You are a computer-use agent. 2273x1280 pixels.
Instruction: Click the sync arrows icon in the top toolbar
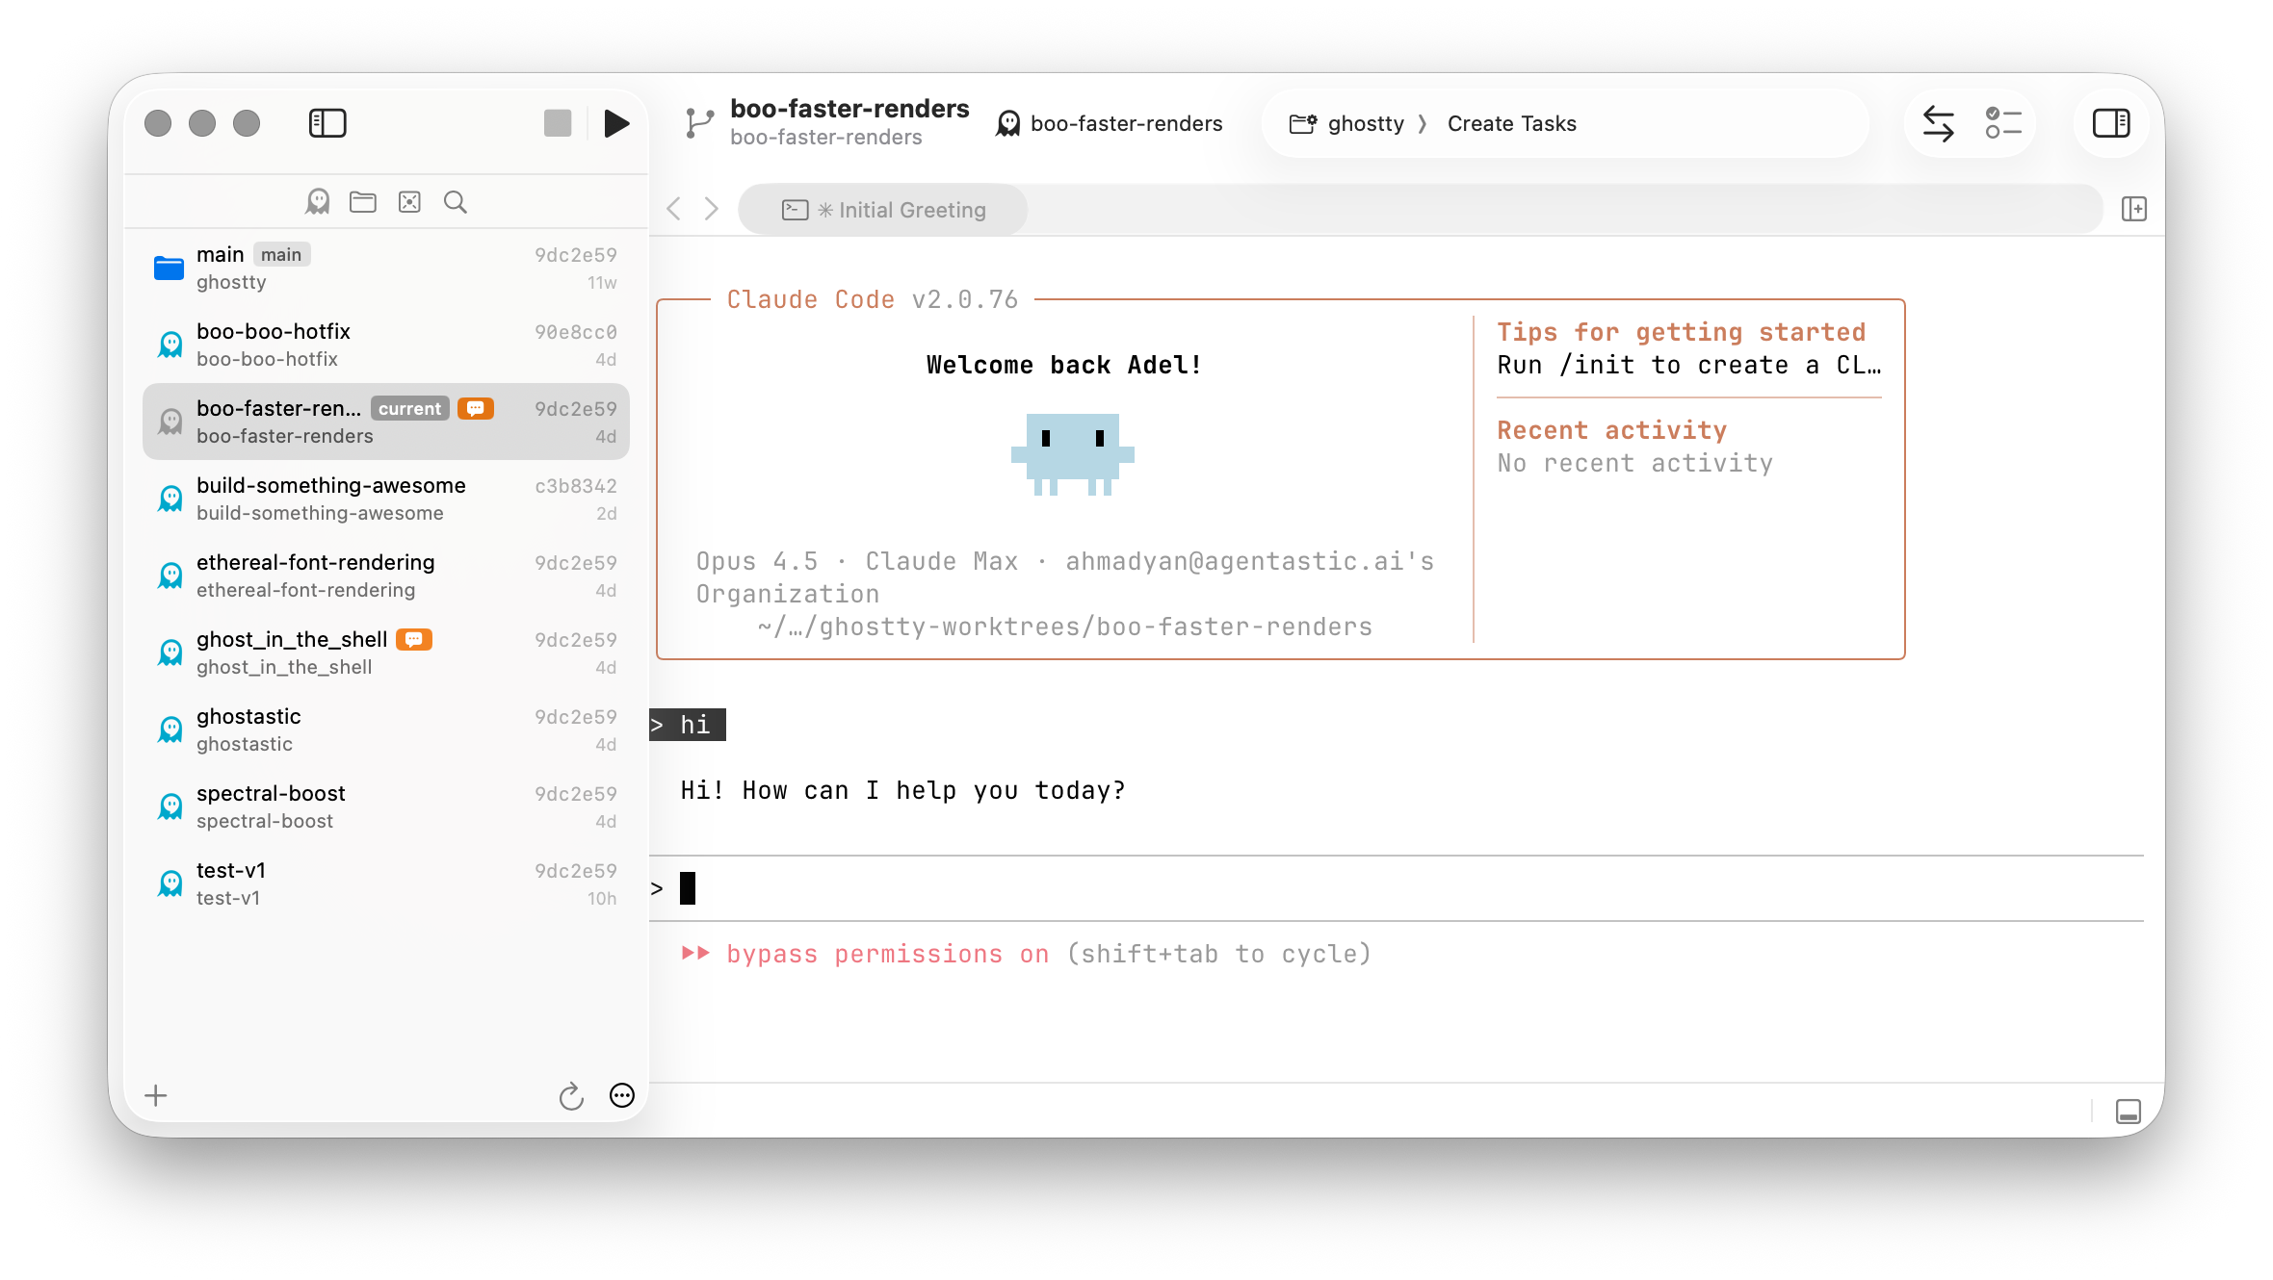point(1940,123)
